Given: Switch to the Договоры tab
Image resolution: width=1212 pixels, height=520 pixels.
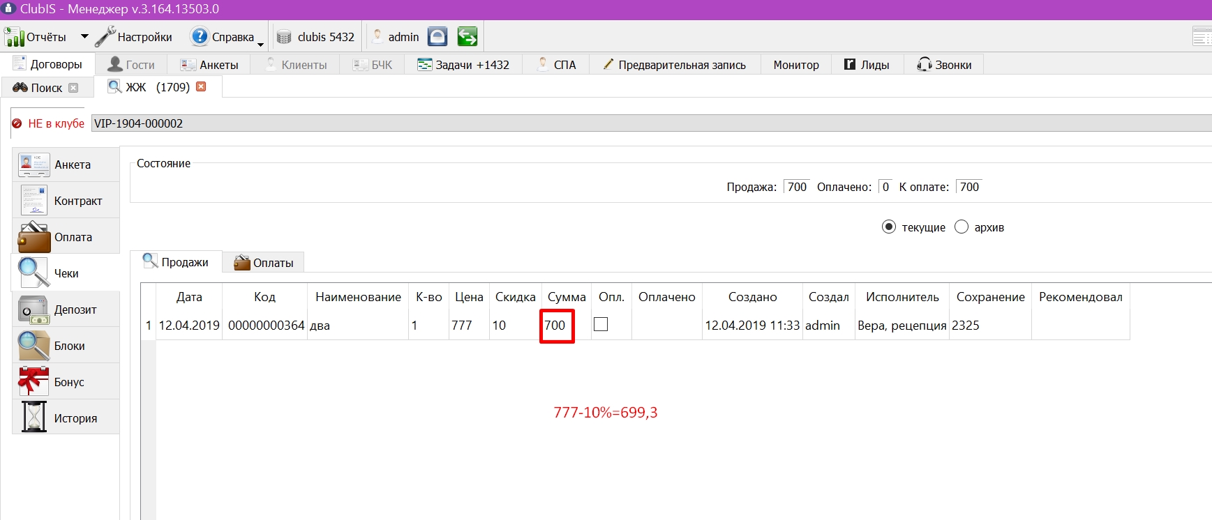Looking at the screenshot, I should (x=47, y=64).
